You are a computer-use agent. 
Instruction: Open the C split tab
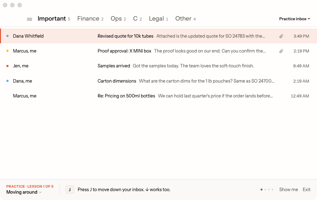click(138, 19)
